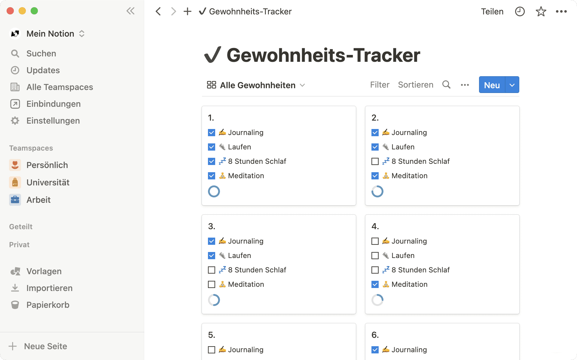Click the database search magnifier icon

click(446, 85)
